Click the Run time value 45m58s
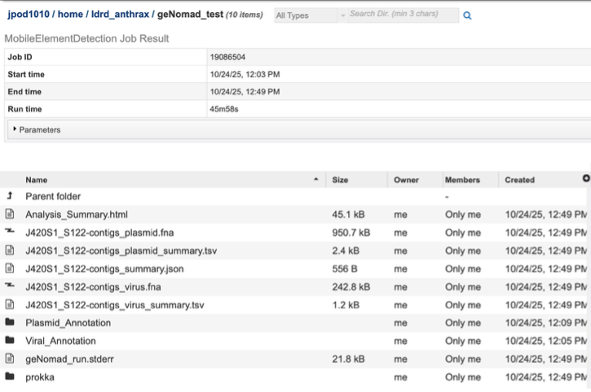591x392 pixels. tap(224, 109)
